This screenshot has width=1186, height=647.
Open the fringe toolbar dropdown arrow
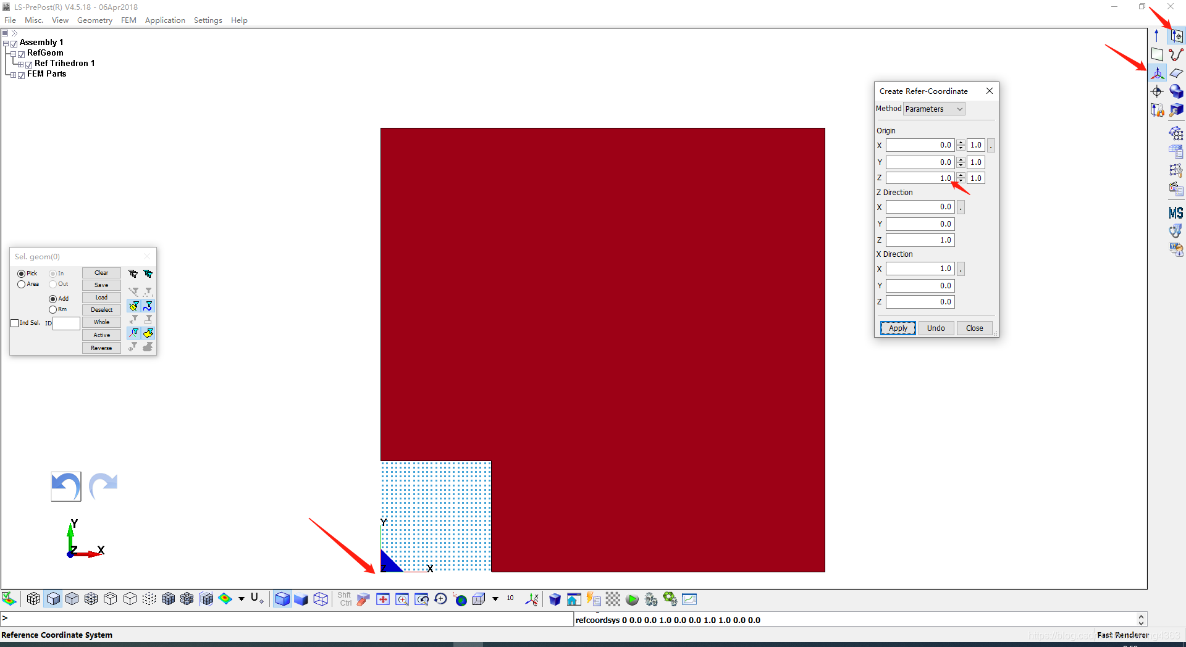242,599
